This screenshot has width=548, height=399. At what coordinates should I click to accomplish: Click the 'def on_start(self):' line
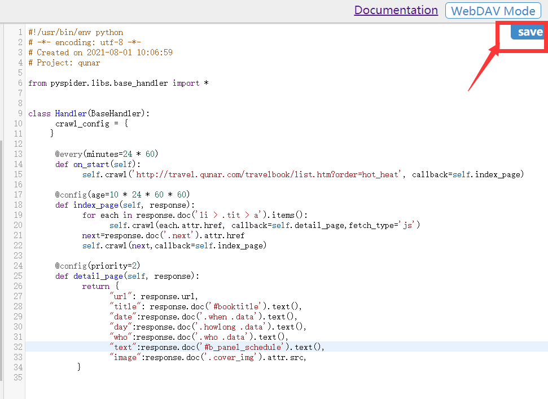tap(98, 164)
